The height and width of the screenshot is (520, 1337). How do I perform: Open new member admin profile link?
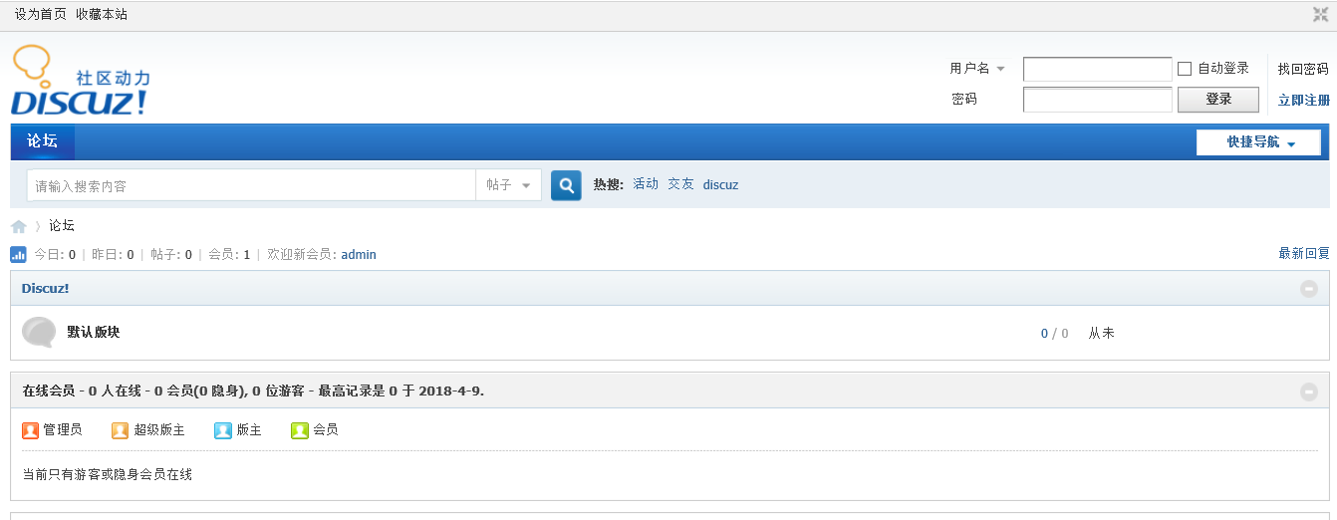[x=359, y=255]
